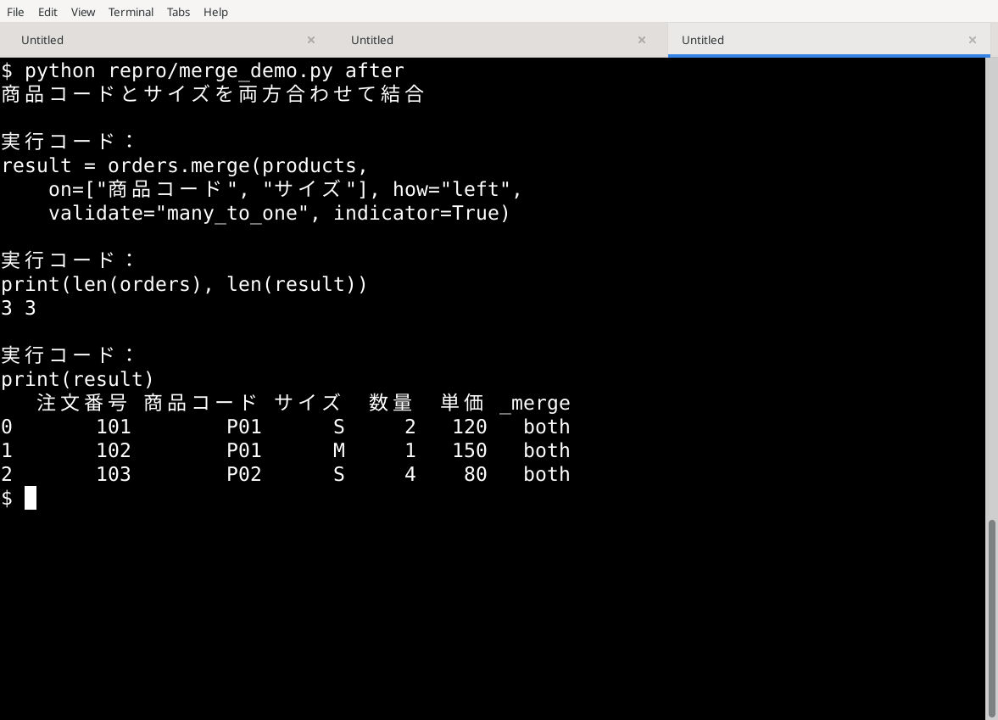The height and width of the screenshot is (720, 998).
Task: Click unit price 150 in the table
Action: (x=470, y=450)
